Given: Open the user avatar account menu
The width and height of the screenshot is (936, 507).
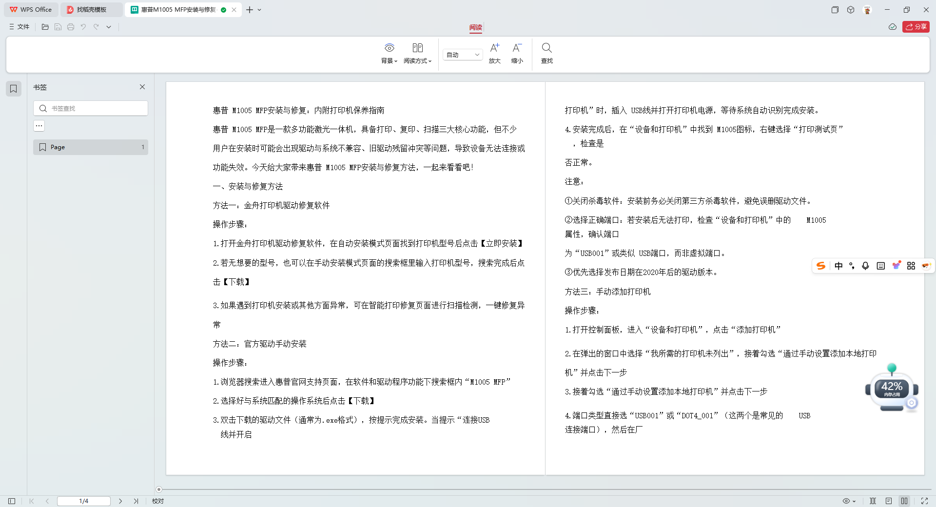Looking at the screenshot, I should [867, 10].
